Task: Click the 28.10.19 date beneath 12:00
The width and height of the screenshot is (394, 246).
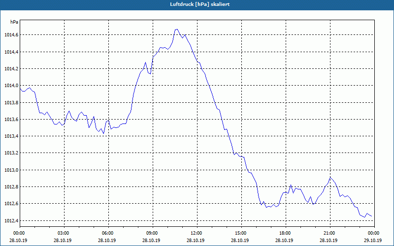Action: [x=196, y=241]
